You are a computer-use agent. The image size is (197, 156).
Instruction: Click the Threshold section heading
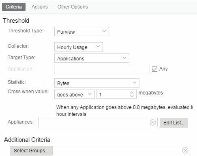(x=16, y=21)
